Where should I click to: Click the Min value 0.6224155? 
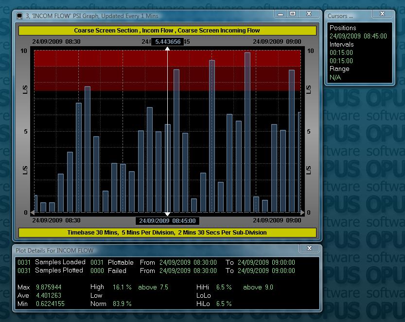tap(50, 304)
